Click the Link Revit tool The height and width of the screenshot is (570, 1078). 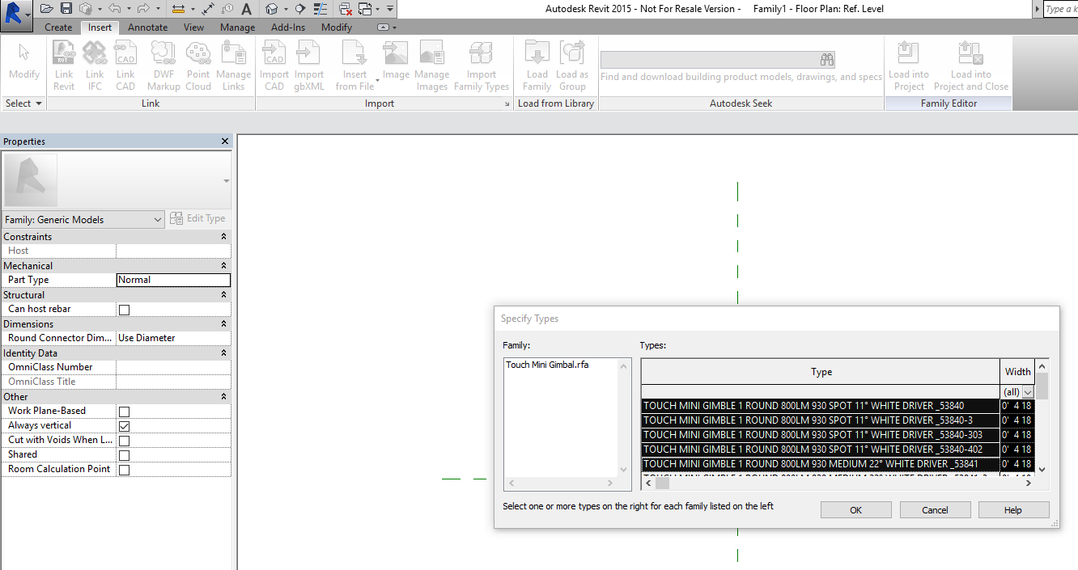tap(64, 66)
